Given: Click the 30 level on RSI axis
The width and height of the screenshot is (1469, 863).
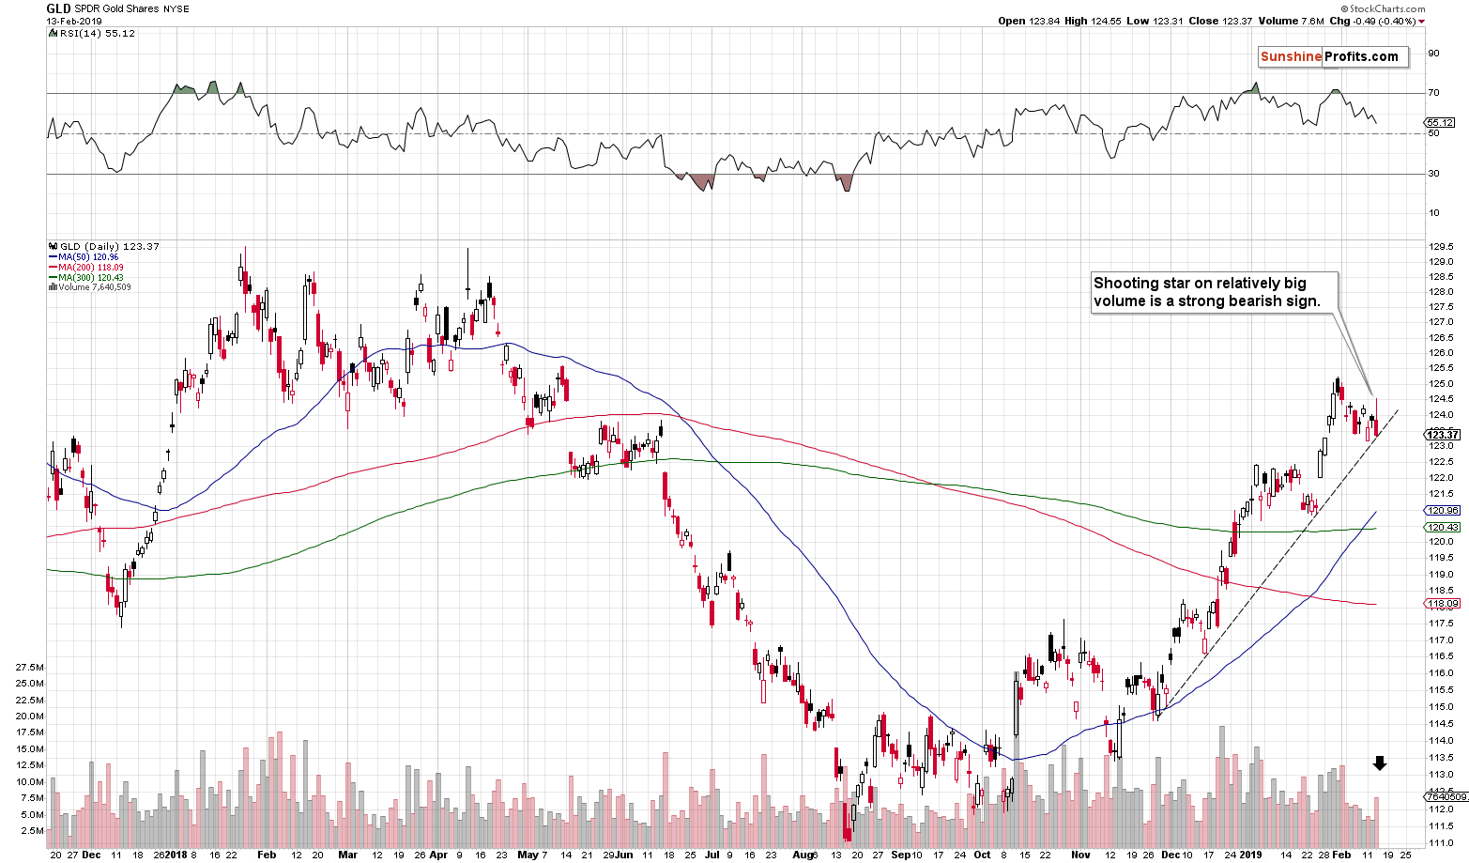Looking at the screenshot, I should click(1433, 174).
